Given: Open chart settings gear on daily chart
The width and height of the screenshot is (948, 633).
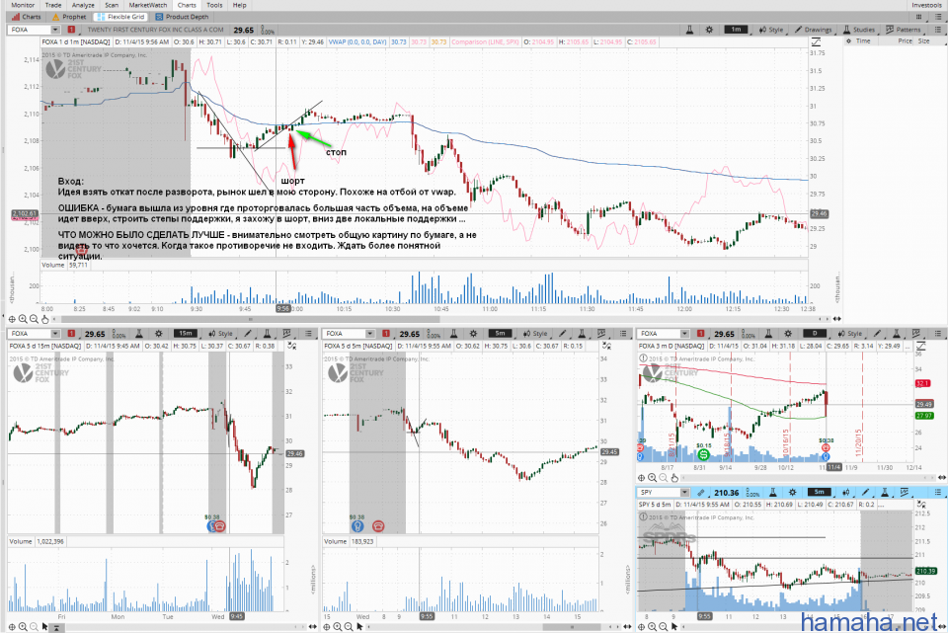Looking at the screenshot, I should [x=788, y=334].
